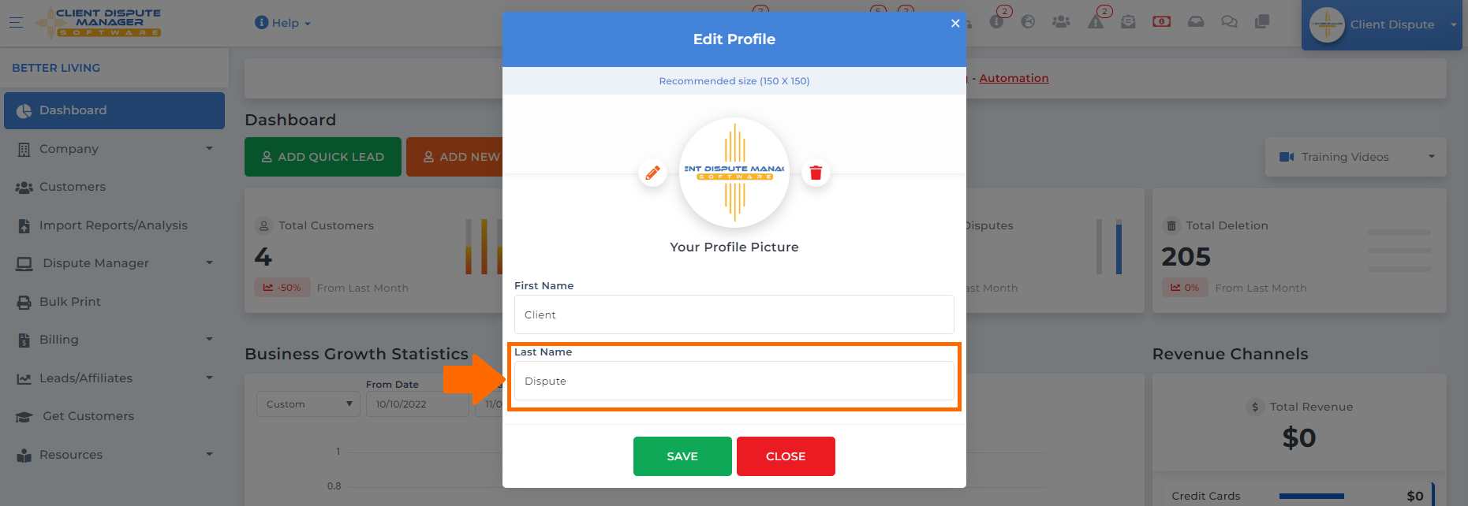Click the Automation link
Image resolution: width=1468 pixels, height=506 pixels.
click(x=1014, y=78)
